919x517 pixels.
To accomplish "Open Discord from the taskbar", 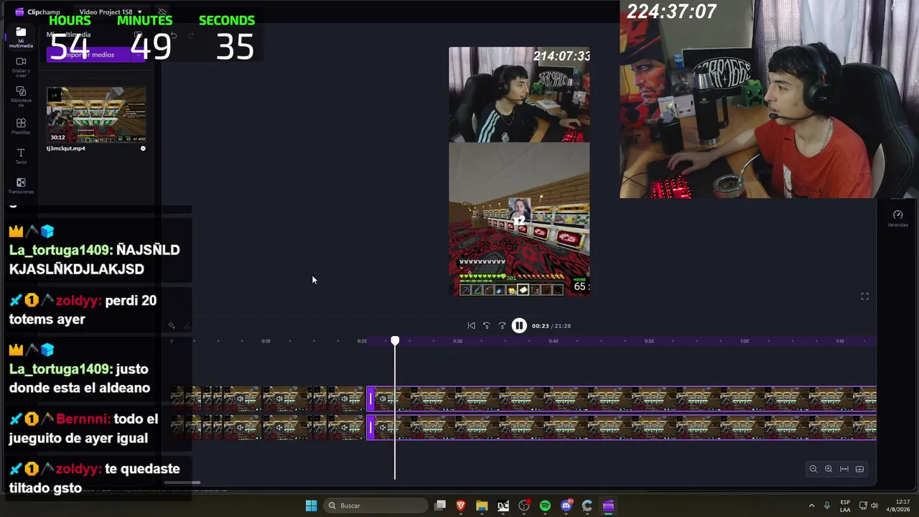I will click(x=566, y=506).
